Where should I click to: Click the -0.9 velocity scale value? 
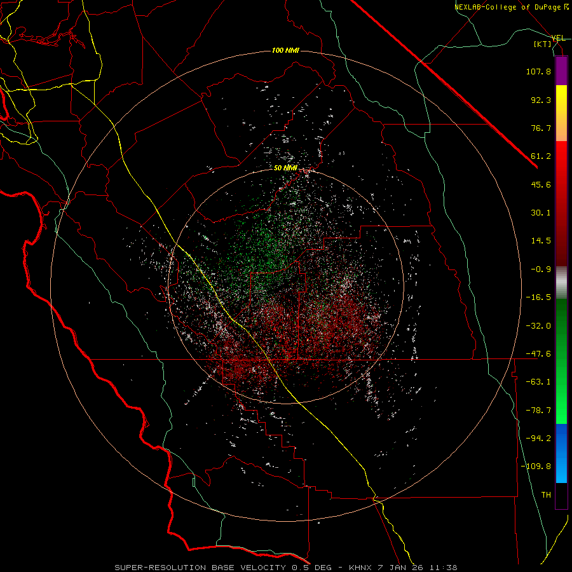click(x=541, y=269)
